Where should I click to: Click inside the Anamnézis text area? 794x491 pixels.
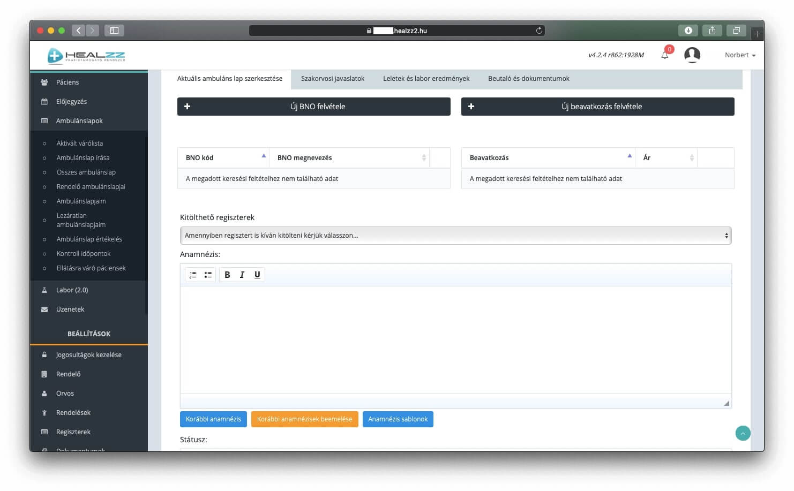click(x=455, y=340)
